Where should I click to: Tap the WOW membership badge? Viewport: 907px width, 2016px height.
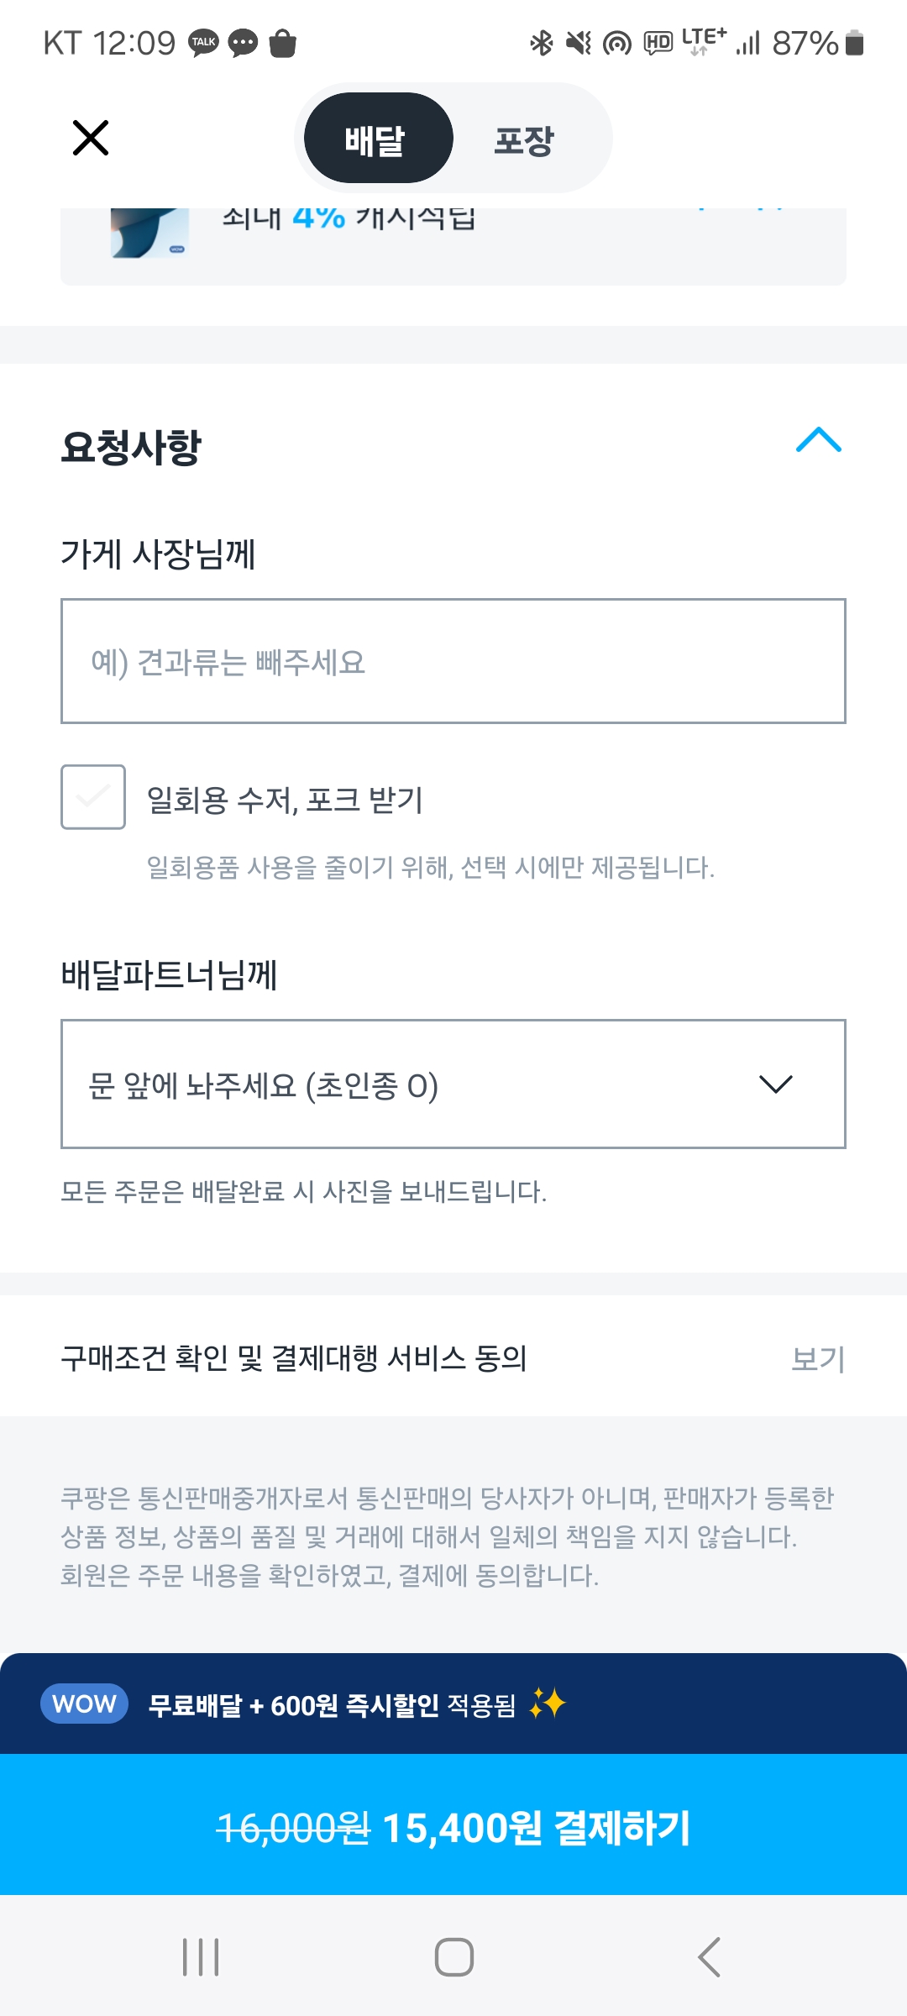pos(84,1704)
